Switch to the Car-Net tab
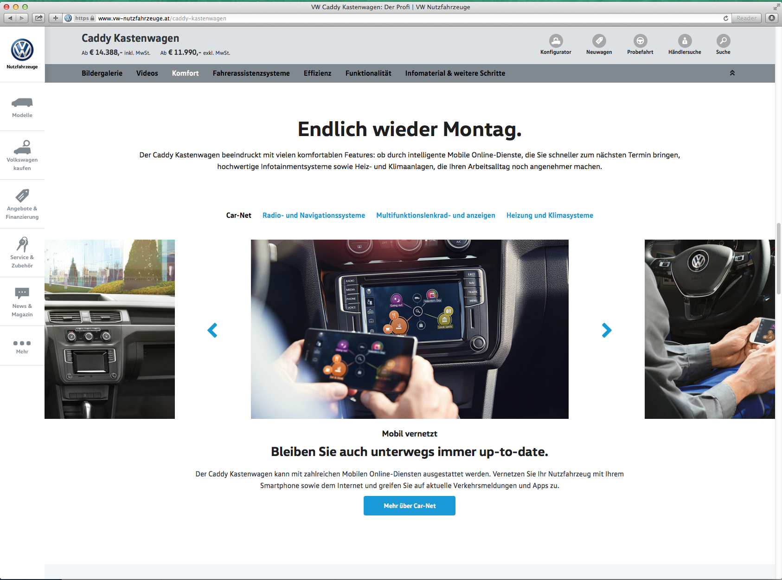 pyautogui.click(x=239, y=215)
